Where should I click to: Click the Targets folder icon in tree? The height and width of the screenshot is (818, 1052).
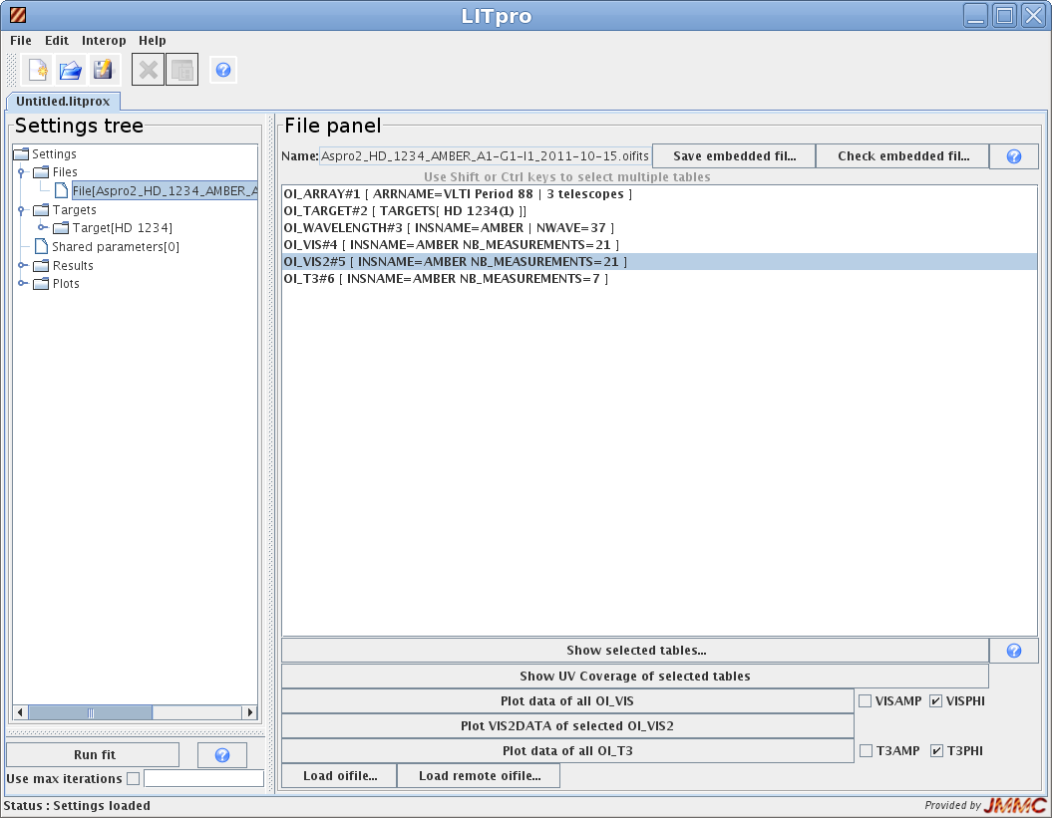tap(42, 210)
